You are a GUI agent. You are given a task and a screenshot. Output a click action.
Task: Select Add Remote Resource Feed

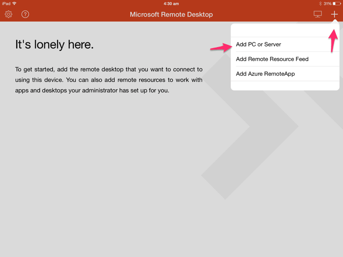[285, 59]
